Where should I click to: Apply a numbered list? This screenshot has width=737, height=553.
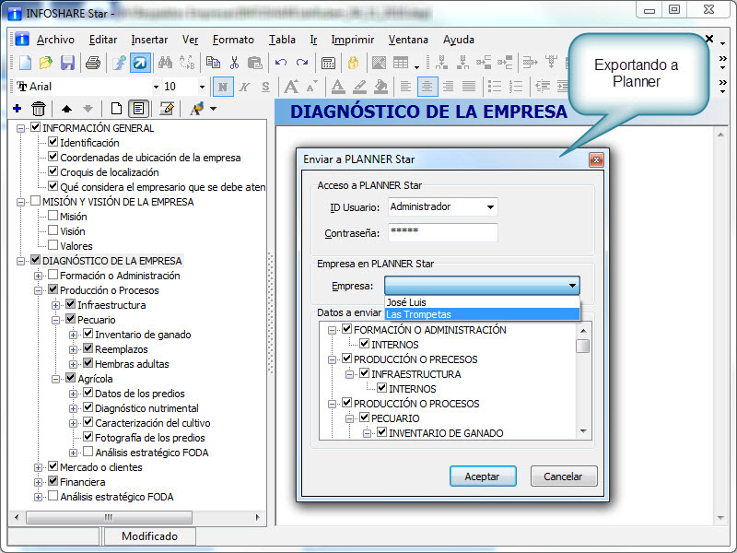click(x=516, y=87)
